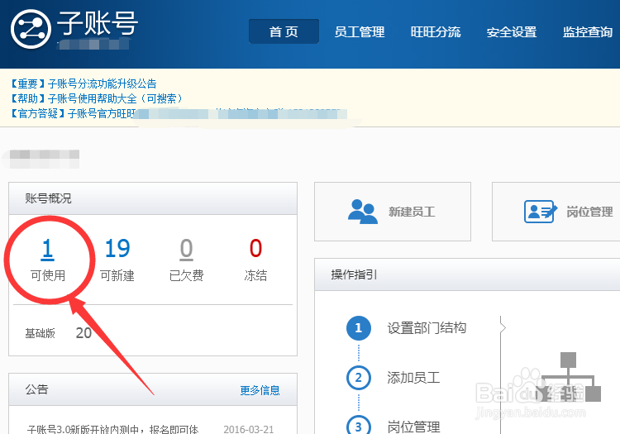Select step 2 circle 添加员工
This screenshot has width=620, height=434.
pyautogui.click(x=359, y=378)
